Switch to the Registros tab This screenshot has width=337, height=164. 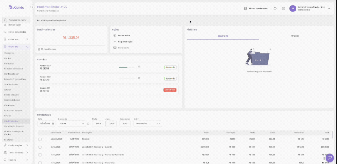223,36
